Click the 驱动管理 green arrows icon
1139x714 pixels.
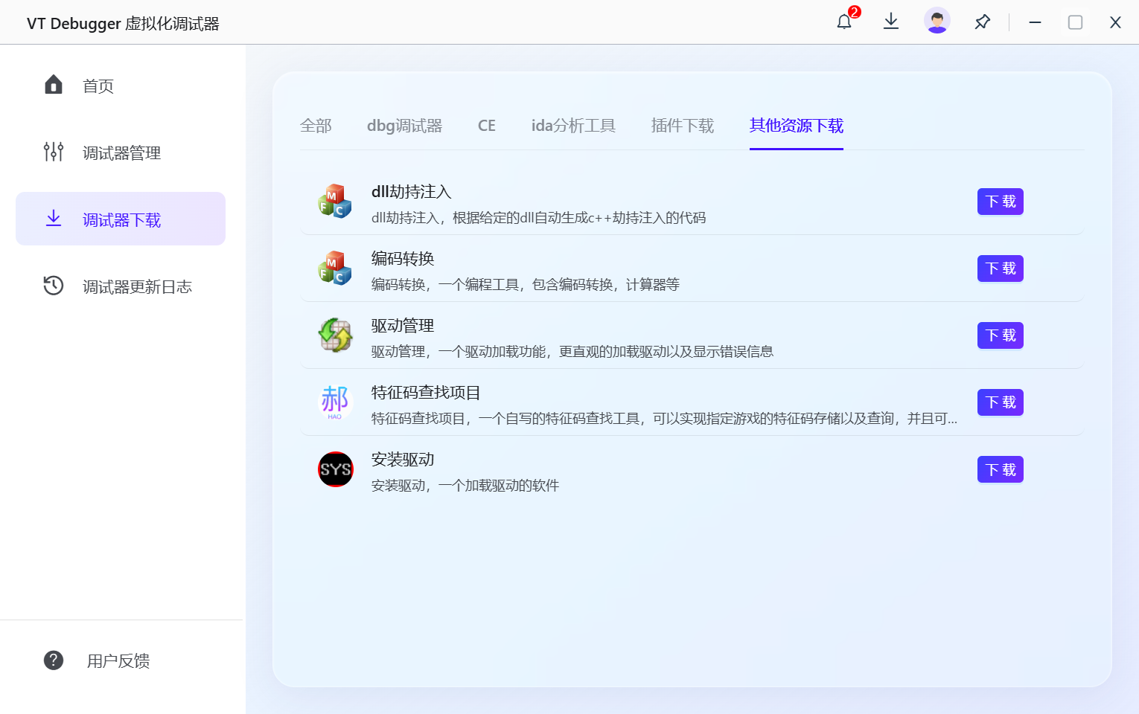(335, 335)
